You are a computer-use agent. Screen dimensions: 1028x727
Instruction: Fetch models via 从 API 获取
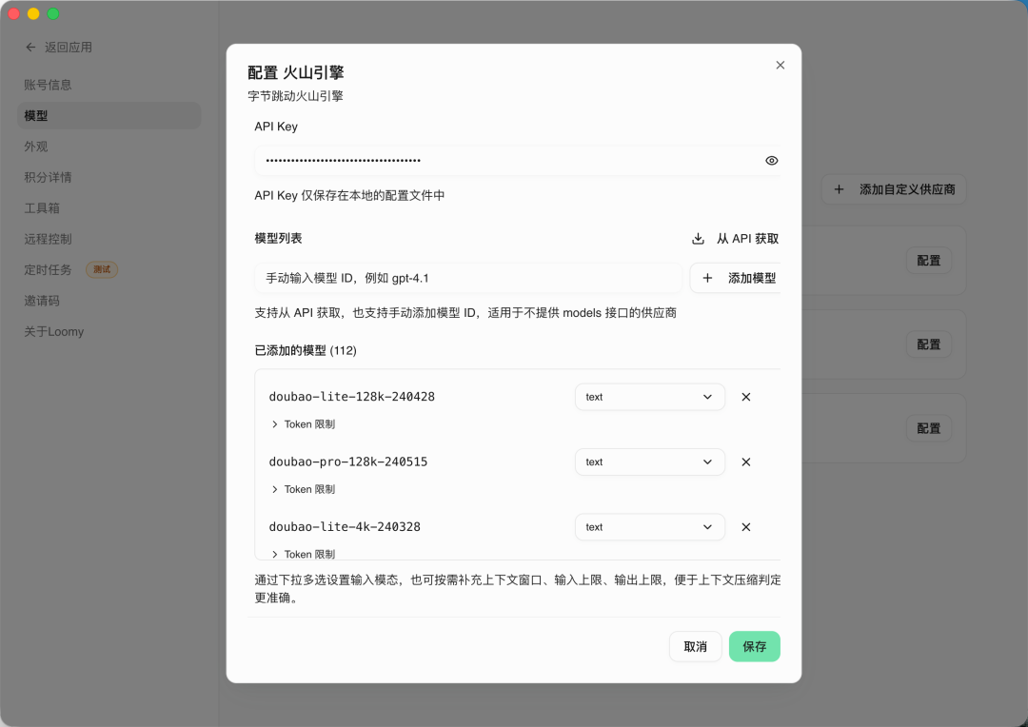736,239
